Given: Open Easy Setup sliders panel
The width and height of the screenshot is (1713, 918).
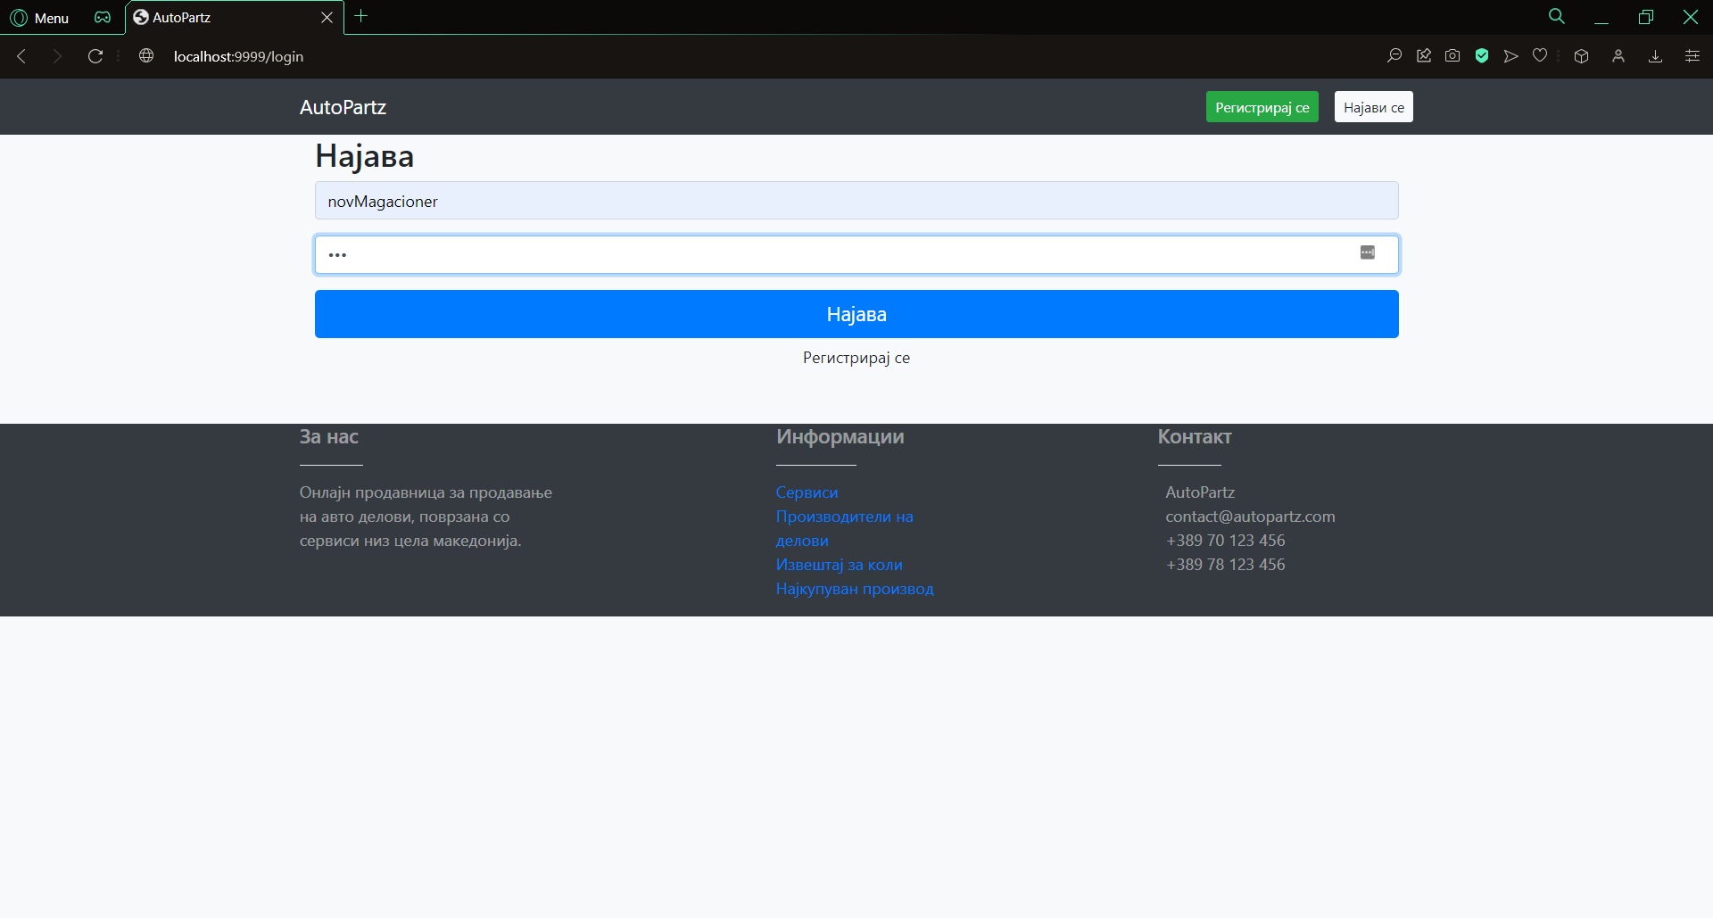Looking at the screenshot, I should click(x=1692, y=56).
